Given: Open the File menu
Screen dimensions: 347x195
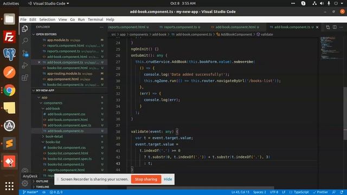Looking at the screenshot, I should pyautogui.click(x=23, y=19).
